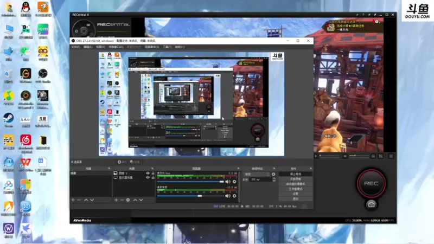Pop out the Scenes dock panel
This screenshot has height=244, width=434.
[x=109, y=169]
